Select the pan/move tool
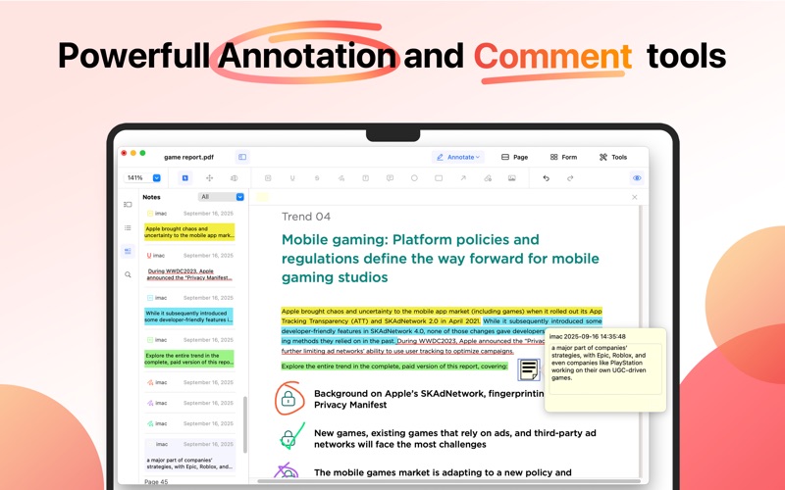Image resolution: width=785 pixels, height=490 pixels. (x=209, y=178)
